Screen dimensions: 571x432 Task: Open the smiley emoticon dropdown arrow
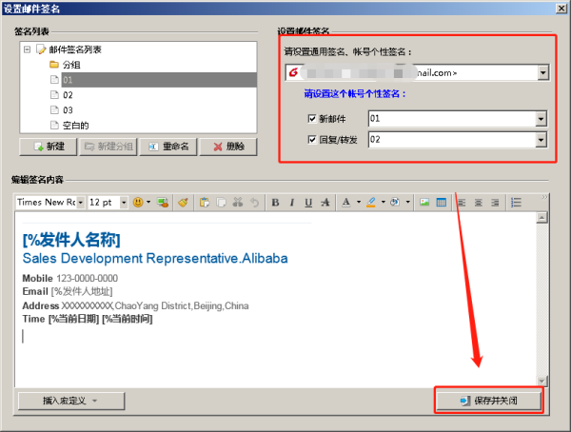click(148, 202)
